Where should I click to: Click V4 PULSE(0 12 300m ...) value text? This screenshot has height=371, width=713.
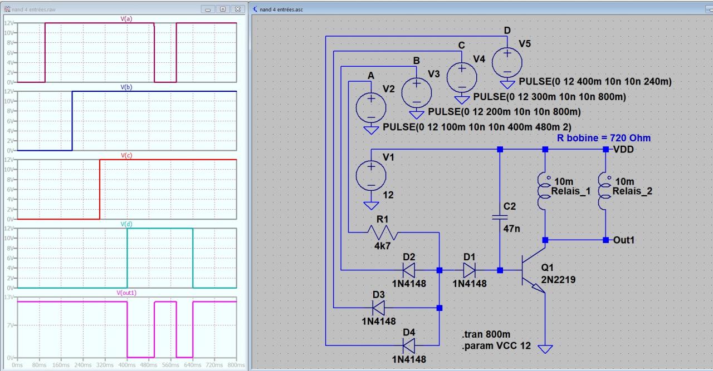550,97
